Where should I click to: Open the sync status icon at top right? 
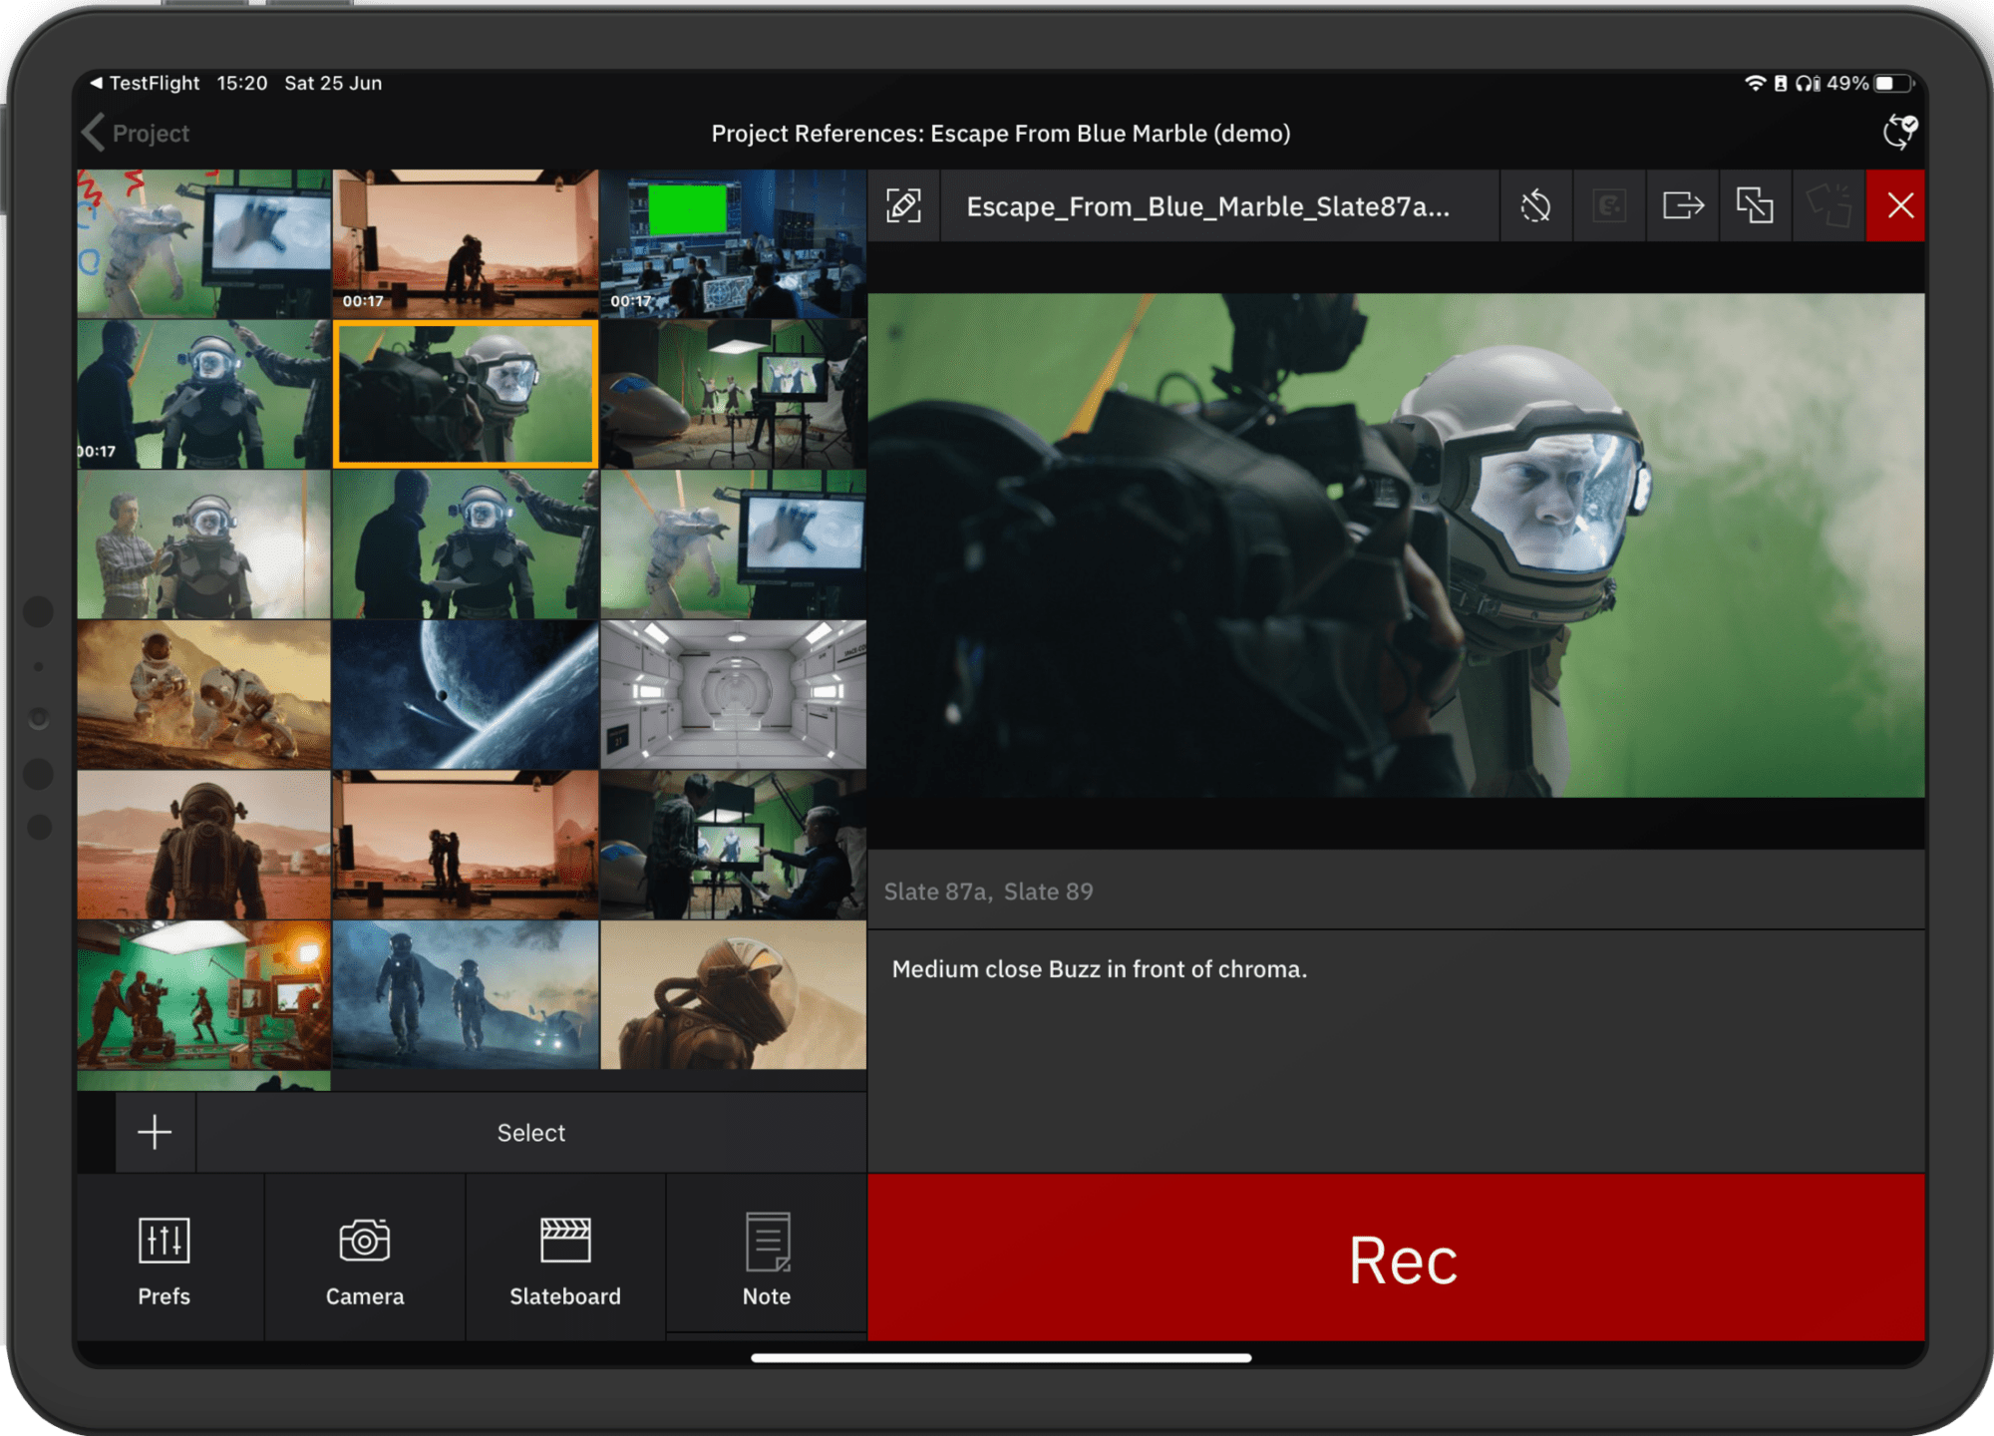pyautogui.click(x=1899, y=132)
